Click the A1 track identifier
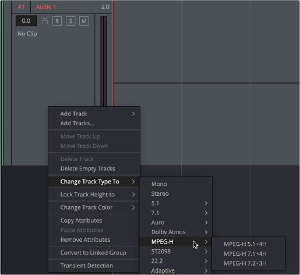Viewport: 300px width, 275px height. coord(21,7)
